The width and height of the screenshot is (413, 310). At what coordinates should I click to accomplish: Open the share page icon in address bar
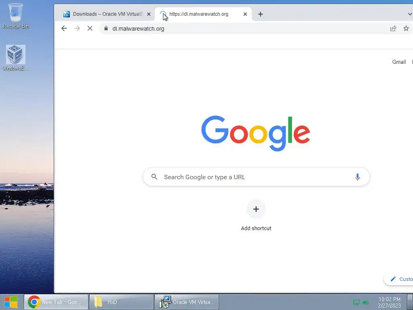pos(393,29)
